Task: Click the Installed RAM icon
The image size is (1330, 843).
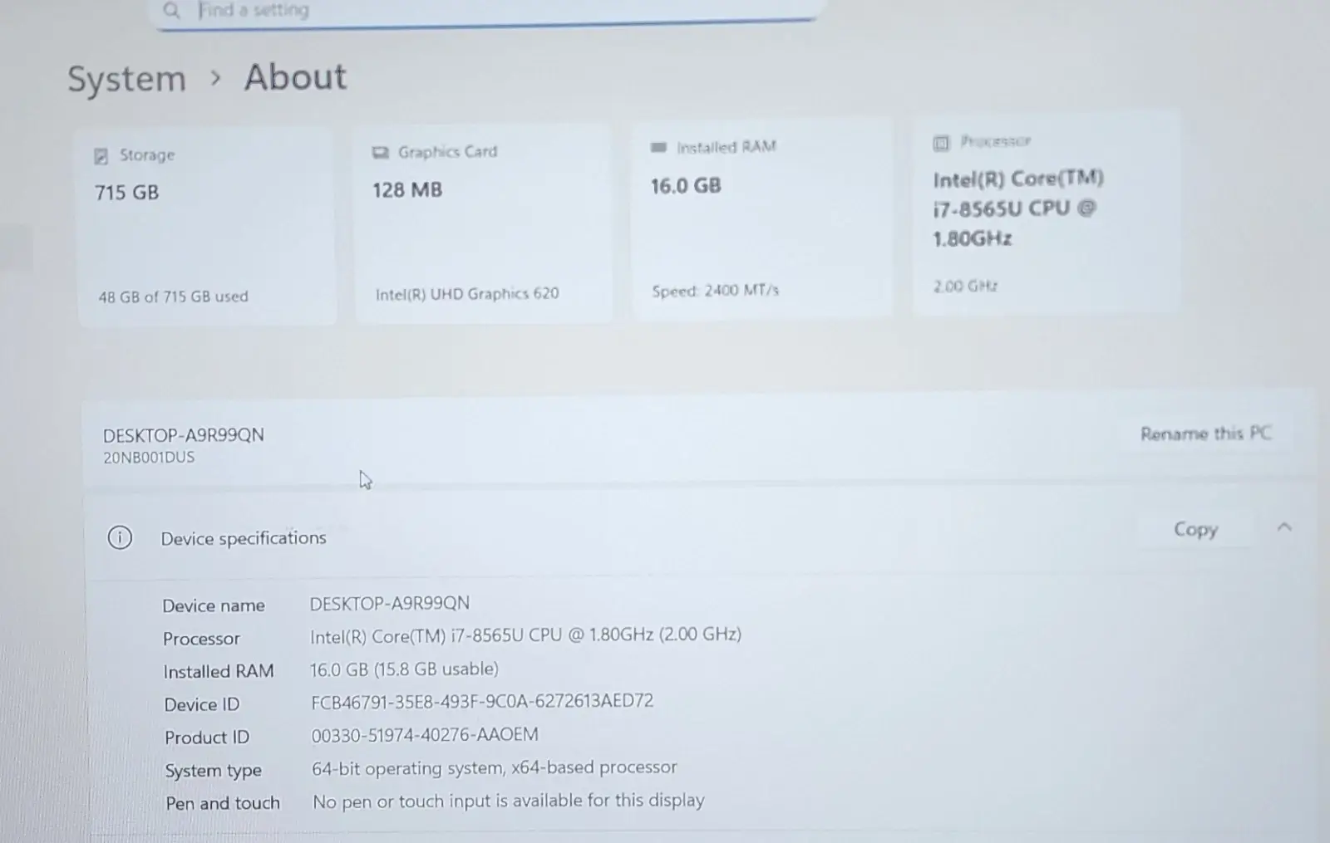Action: coord(658,148)
